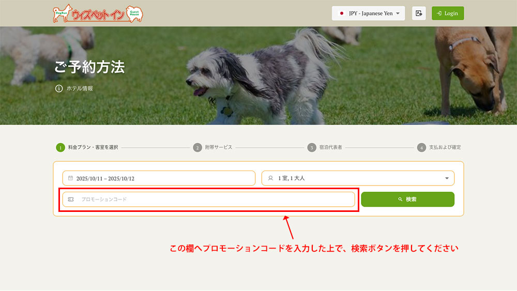Click the green Login button
This screenshot has width=517, height=291.
[448, 13]
